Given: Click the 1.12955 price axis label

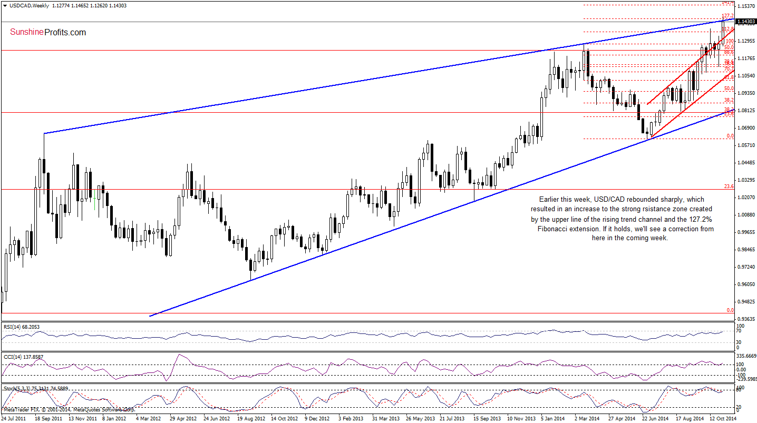Looking at the screenshot, I should click(x=745, y=41).
